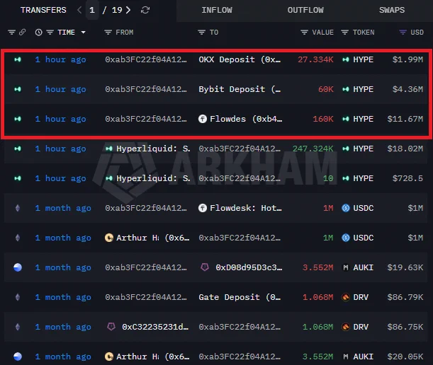Screen dimensions: 433x365
Task: Click '1 month ago' timestamp on Gate Deposit row
Action: [x=63, y=297]
